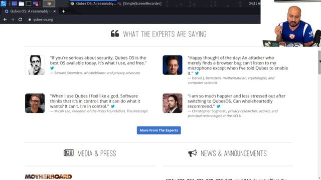Click Micah Lee's portrait photo
Viewport: 321px width, 180px height.
tap(35, 103)
